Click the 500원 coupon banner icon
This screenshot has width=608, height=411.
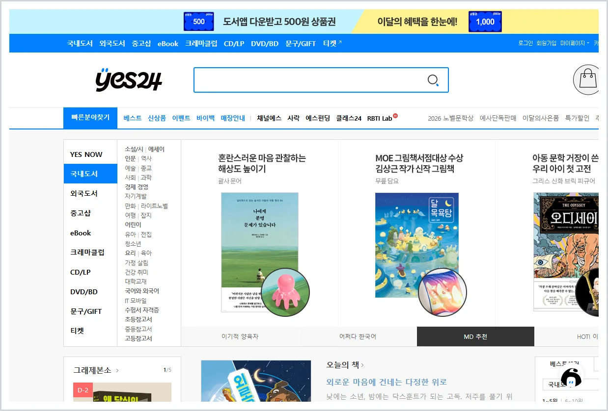pyautogui.click(x=199, y=22)
